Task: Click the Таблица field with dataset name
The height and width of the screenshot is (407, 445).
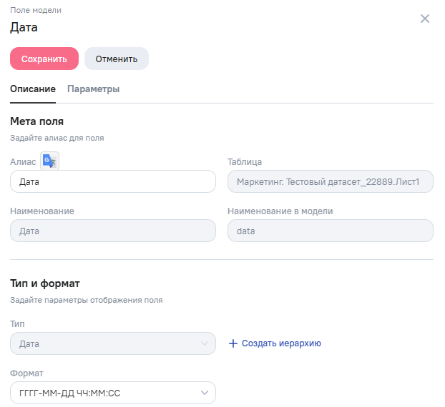Action: coord(330,182)
